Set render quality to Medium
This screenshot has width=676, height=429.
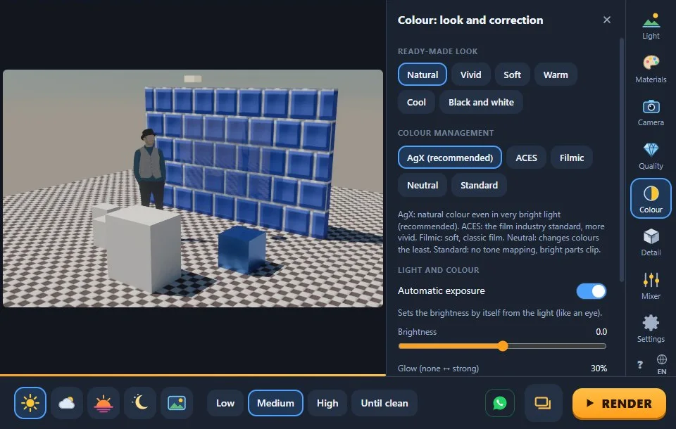pyautogui.click(x=275, y=403)
